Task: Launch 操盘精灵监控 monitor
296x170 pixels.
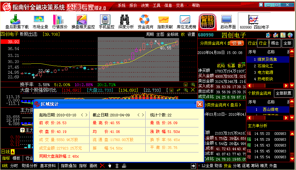Action: coord(83,22)
